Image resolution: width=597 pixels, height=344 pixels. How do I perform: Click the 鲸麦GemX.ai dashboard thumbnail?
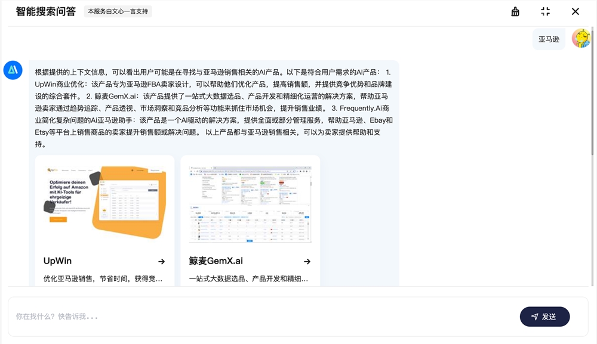point(250,202)
